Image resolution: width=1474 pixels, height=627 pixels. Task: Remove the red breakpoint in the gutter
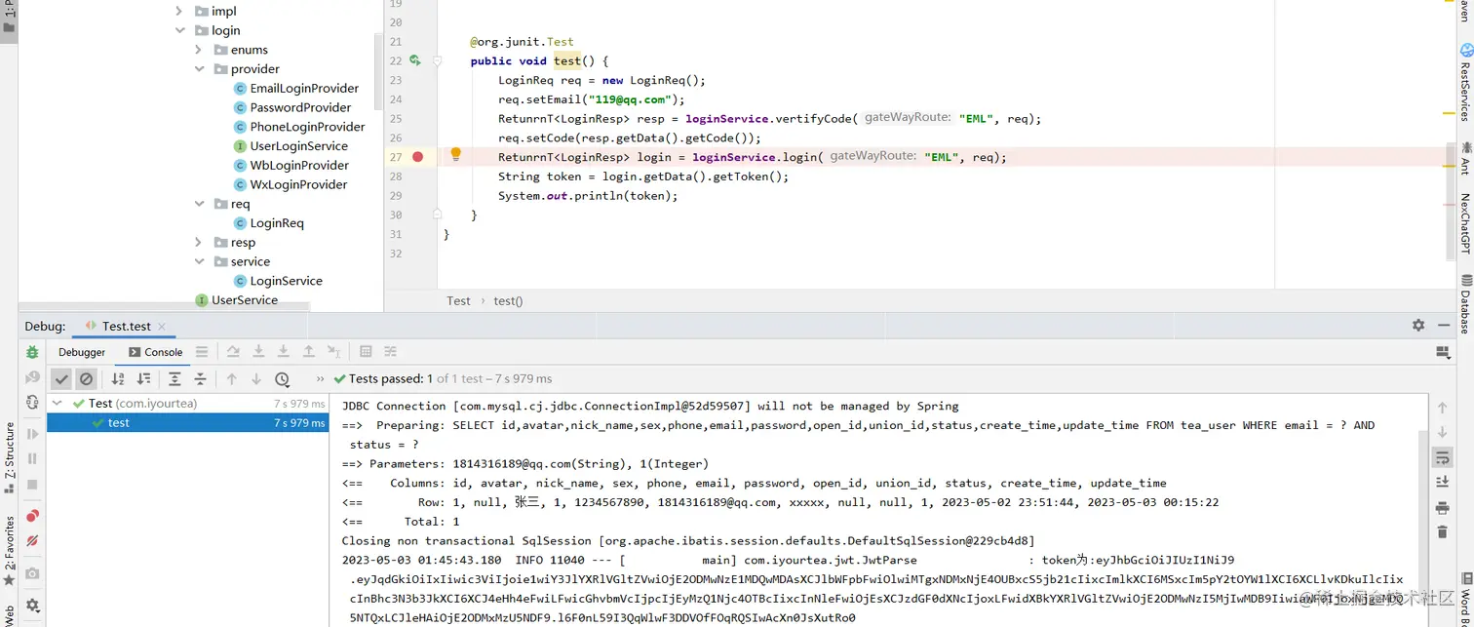(418, 157)
